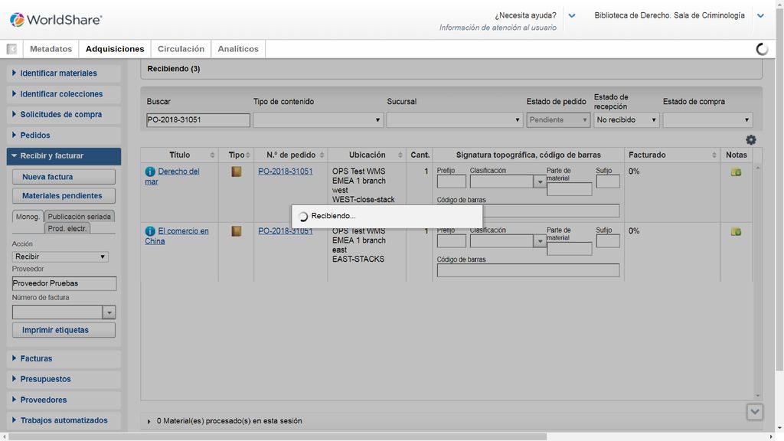Open the Biblioteca de Derecho account dropdown
Image resolution: width=784 pixels, height=441 pixels.
pyautogui.click(x=760, y=15)
